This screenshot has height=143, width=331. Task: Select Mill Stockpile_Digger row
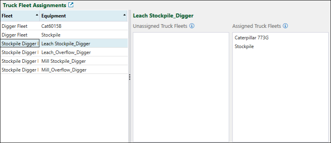pos(64,61)
